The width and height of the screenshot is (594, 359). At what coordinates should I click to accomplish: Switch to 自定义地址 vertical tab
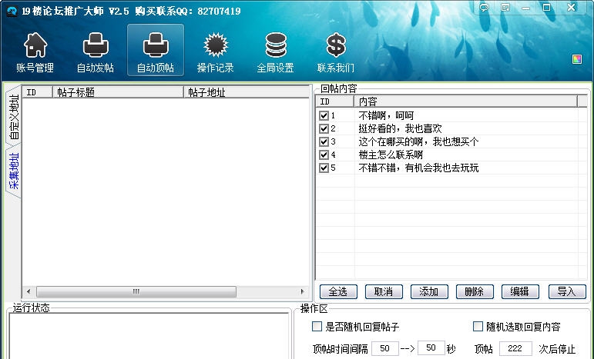click(x=13, y=117)
